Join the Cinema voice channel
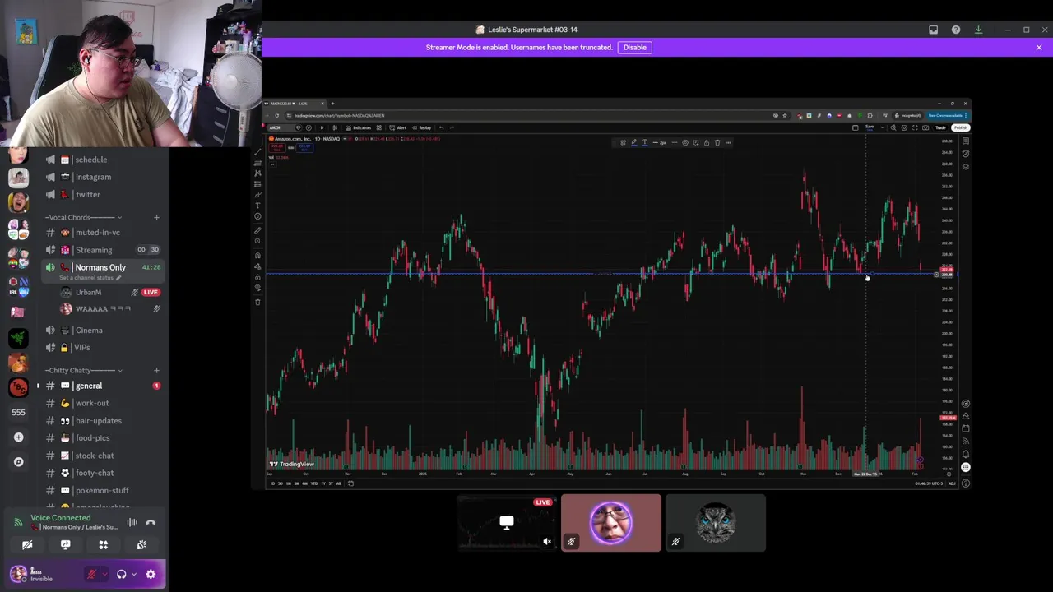This screenshot has height=592, width=1053. pos(102,331)
